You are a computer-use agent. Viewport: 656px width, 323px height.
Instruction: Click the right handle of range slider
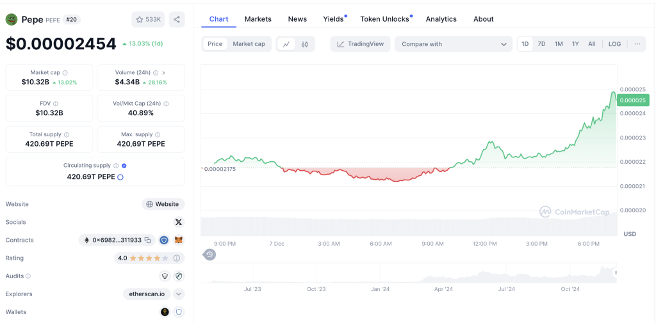click(615, 272)
